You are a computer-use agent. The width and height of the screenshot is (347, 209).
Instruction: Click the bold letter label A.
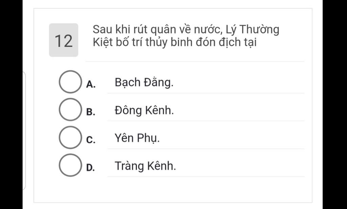click(91, 85)
